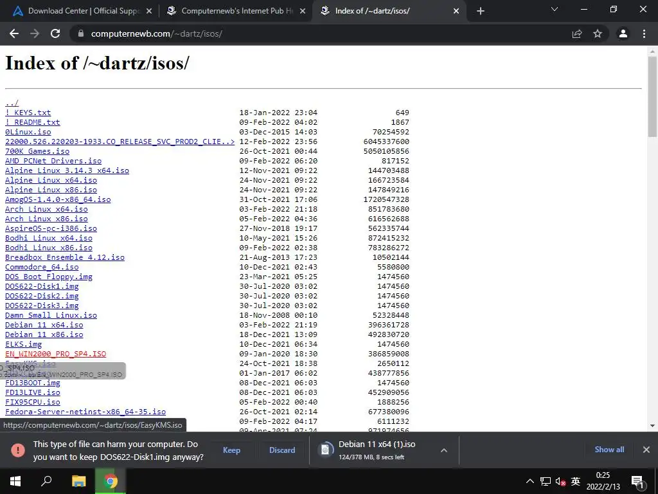Discard the DOS622-Disk1.img download
The image size is (658, 494).
coord(282,450)
